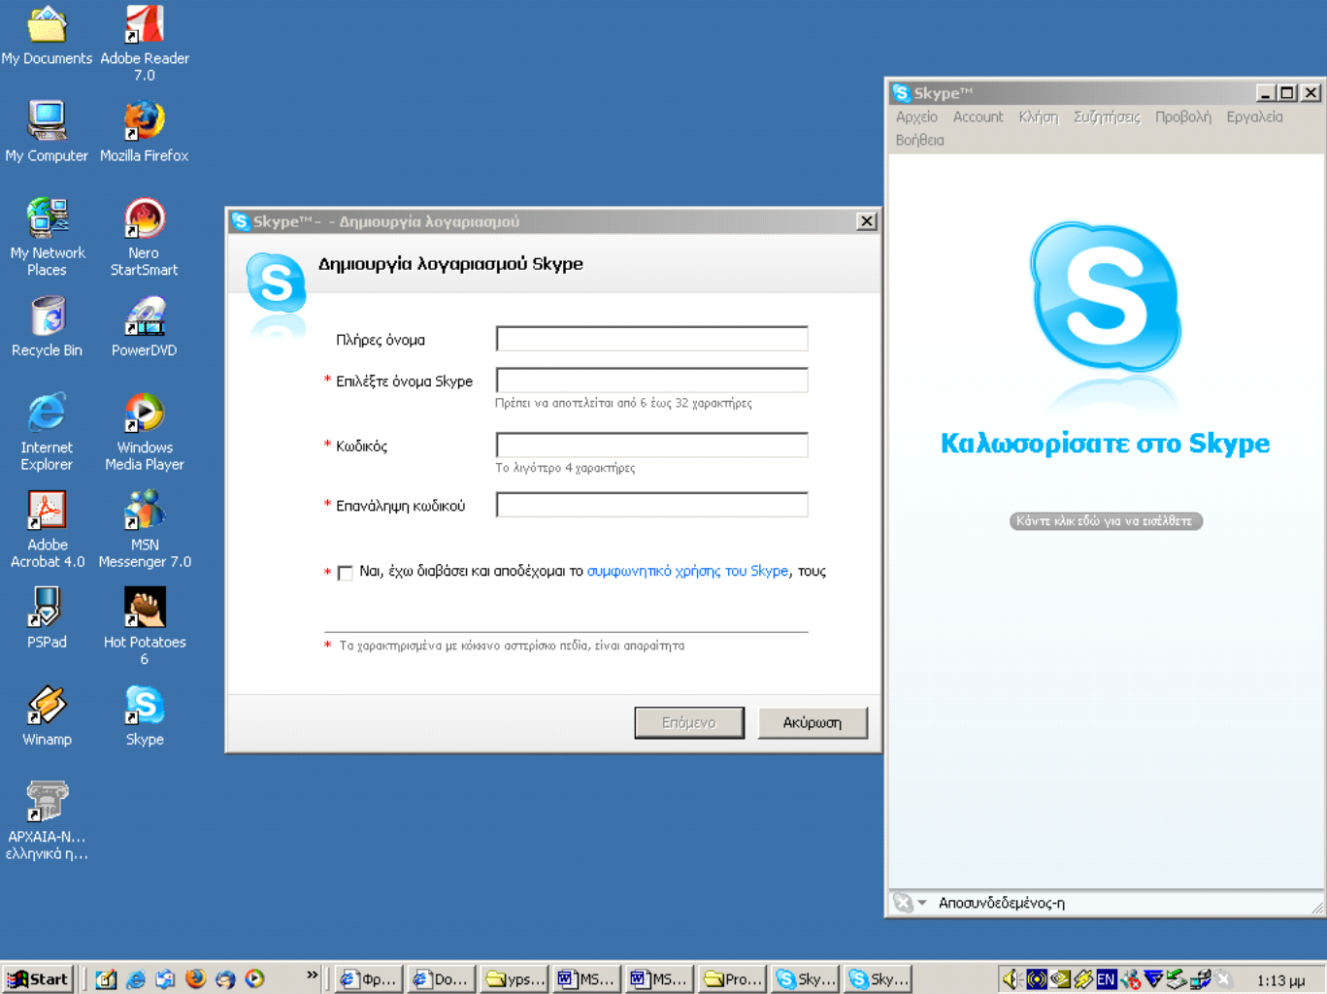The height and width of the screenshot is (994, 1327).
Task: Open the Βοήθεια menu in Skype
Action: tap(919, 140)
